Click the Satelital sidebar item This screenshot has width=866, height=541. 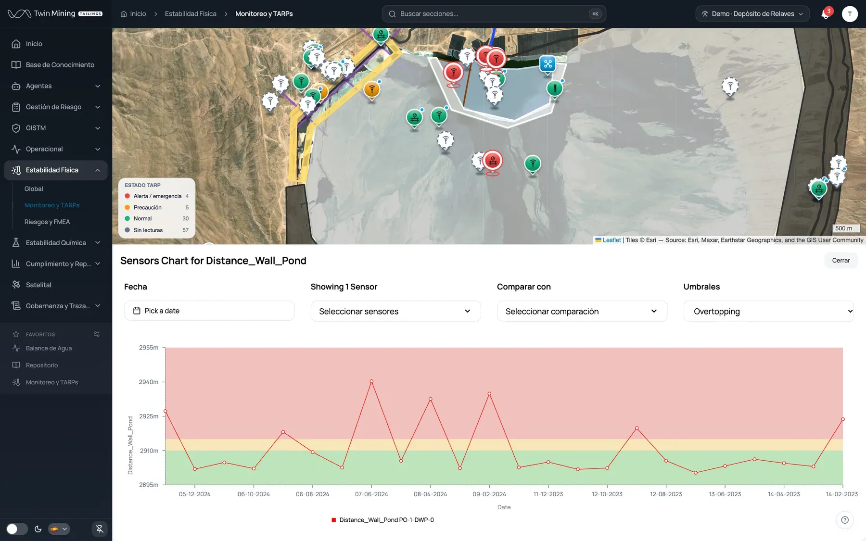56,285
